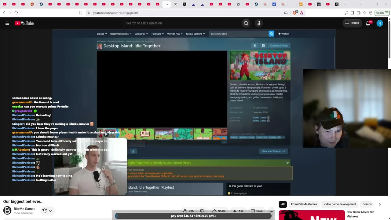Viewport: 391px width, 220px height.
Task: Expand the already in library banner arrow
Action: tap(287, 163)
